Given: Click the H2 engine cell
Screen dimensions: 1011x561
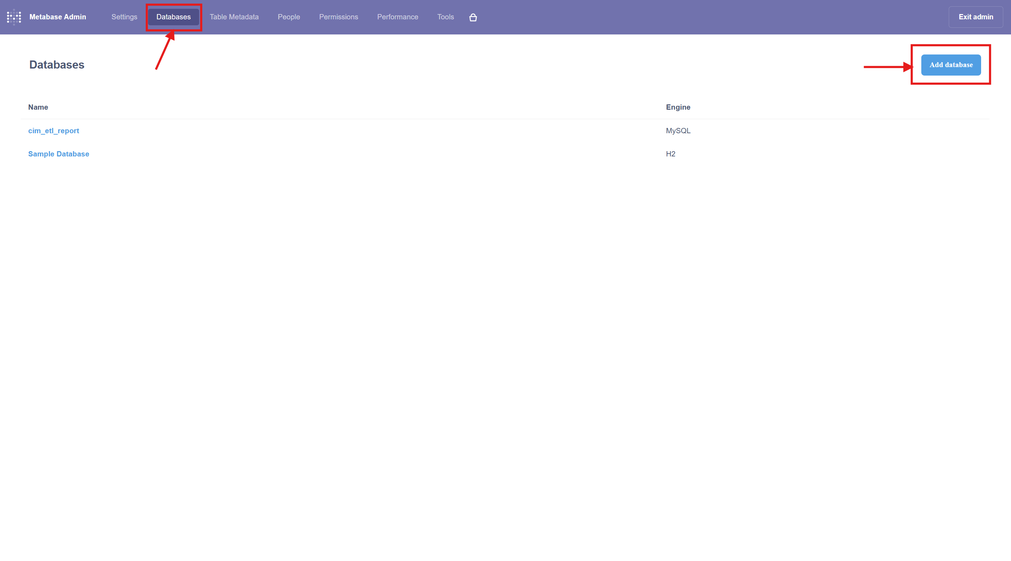Looking at the screenshot, I should pyautogui.click(x=670, y=154).
